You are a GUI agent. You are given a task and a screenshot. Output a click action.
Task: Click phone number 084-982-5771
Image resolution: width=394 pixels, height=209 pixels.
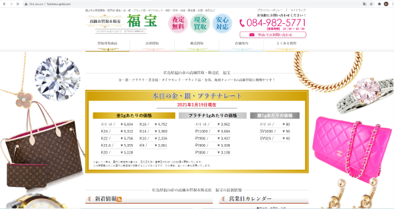[276, 23]
